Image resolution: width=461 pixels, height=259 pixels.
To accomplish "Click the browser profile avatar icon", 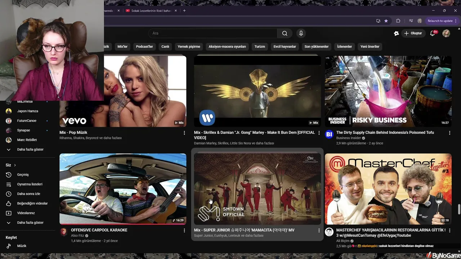I will click(420, 21).
